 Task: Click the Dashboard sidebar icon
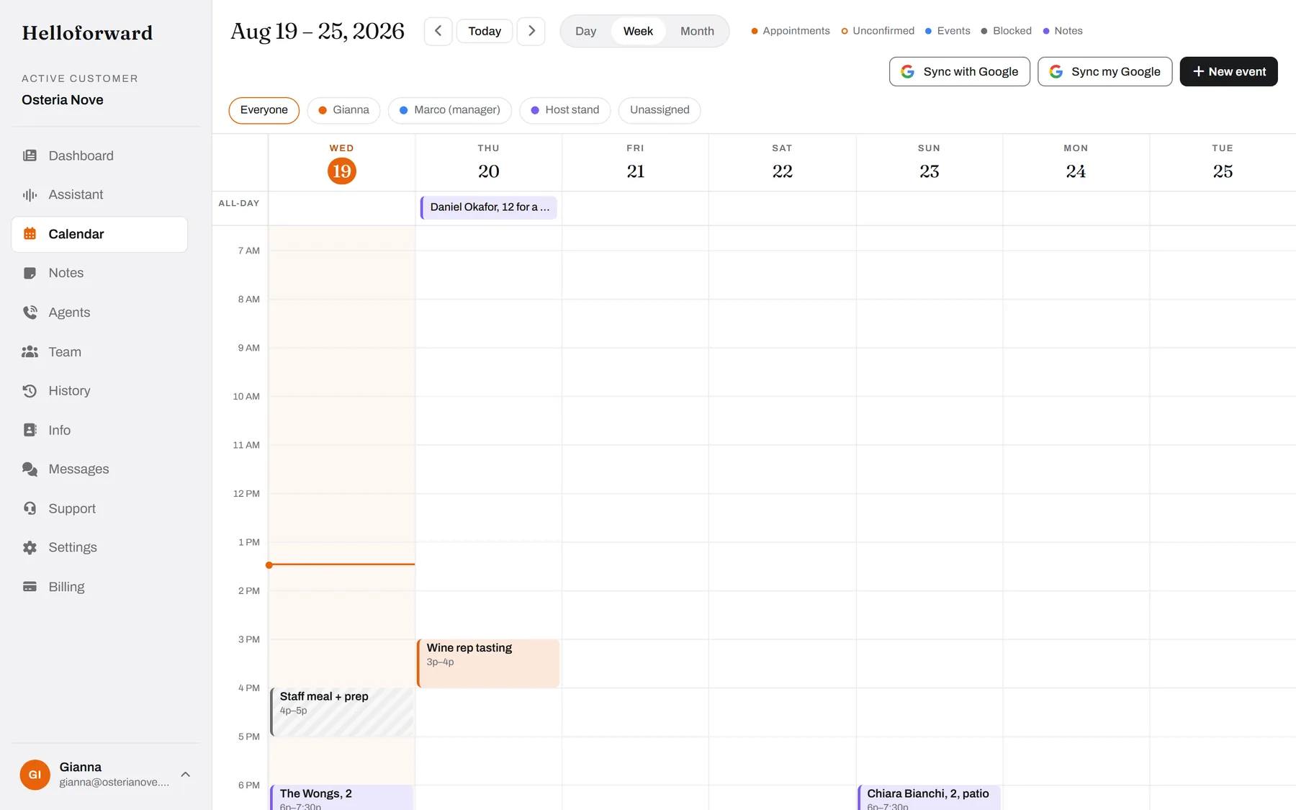pos(30,156)
